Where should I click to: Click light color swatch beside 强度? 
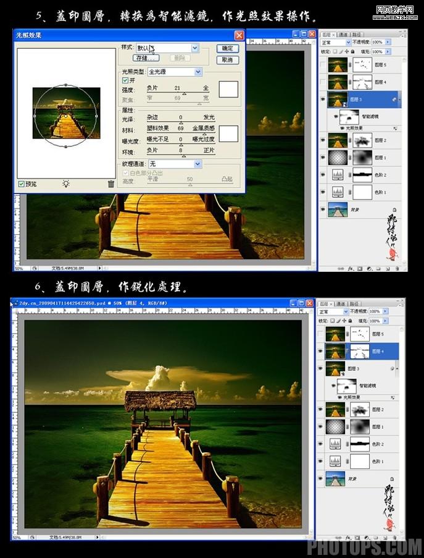[x=228, y=89]
